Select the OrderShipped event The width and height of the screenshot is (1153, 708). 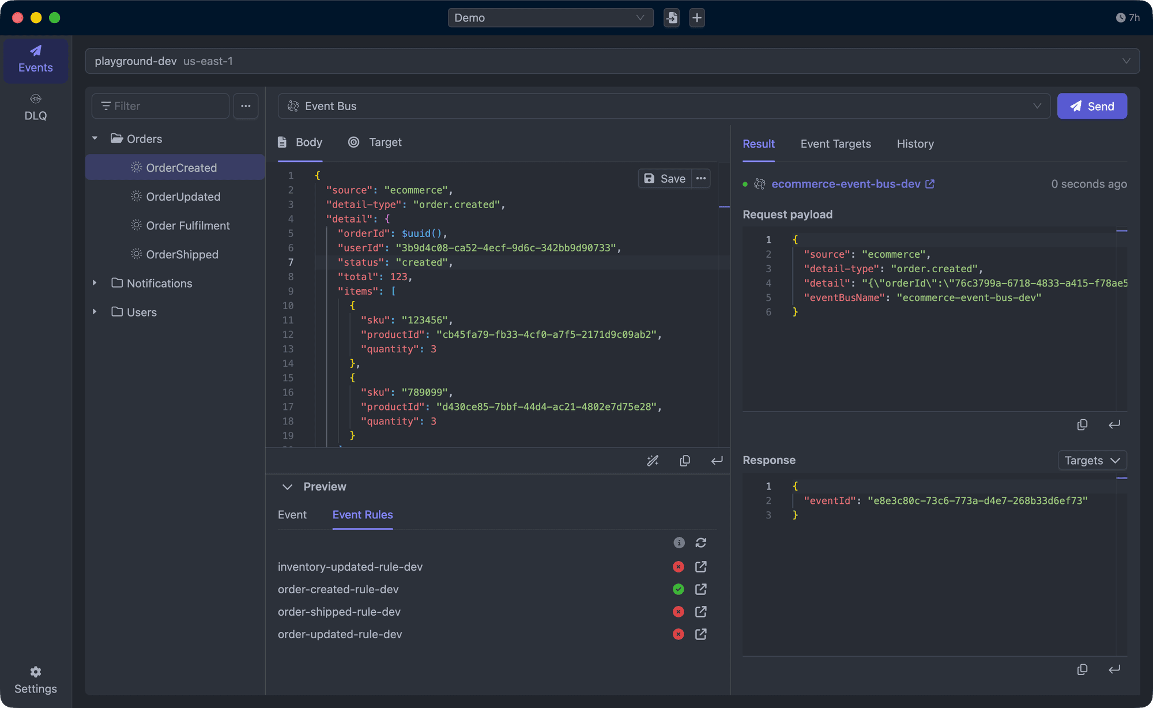tap(175, 254)
